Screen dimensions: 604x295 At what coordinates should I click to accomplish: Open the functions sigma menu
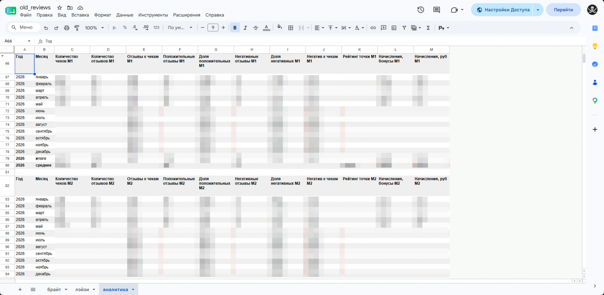point(428,27)
